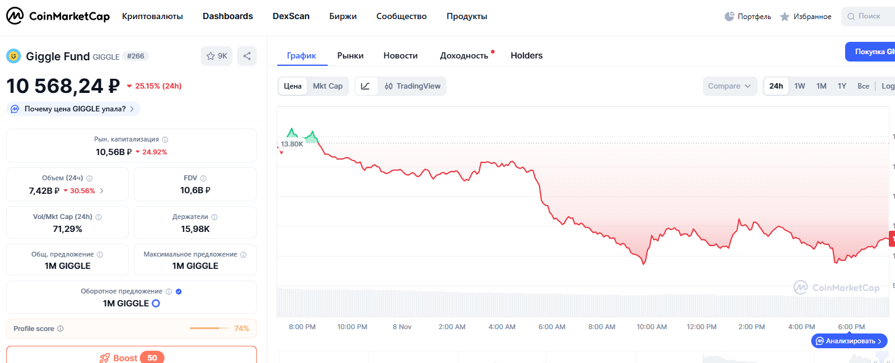Switch chart to TradingView mode
895x363 pixels.
pos(412,86)
